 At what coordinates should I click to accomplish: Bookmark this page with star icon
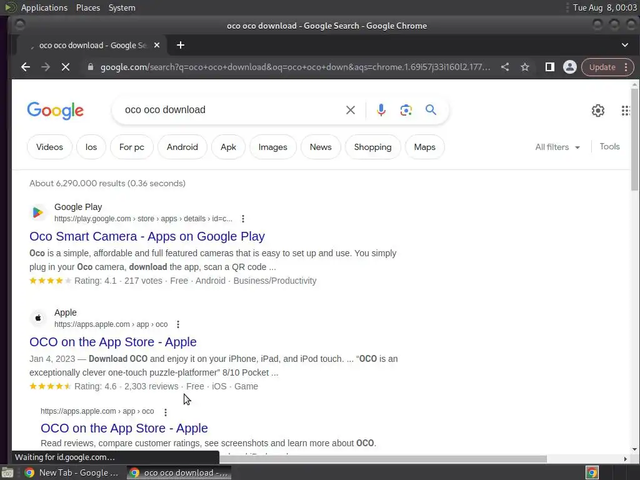tap(525, 67)
